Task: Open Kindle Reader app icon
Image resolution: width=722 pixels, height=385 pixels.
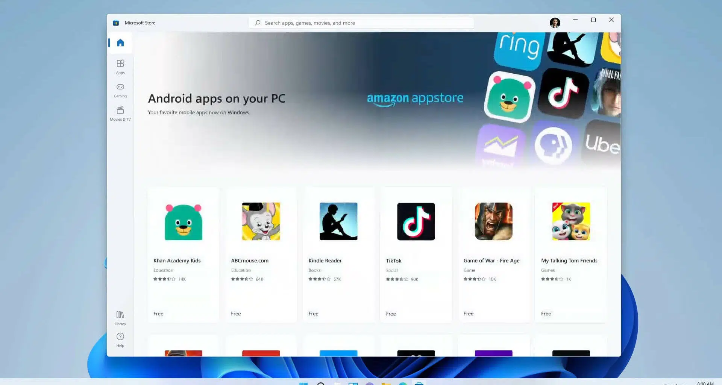Action: tap(338, 221)
